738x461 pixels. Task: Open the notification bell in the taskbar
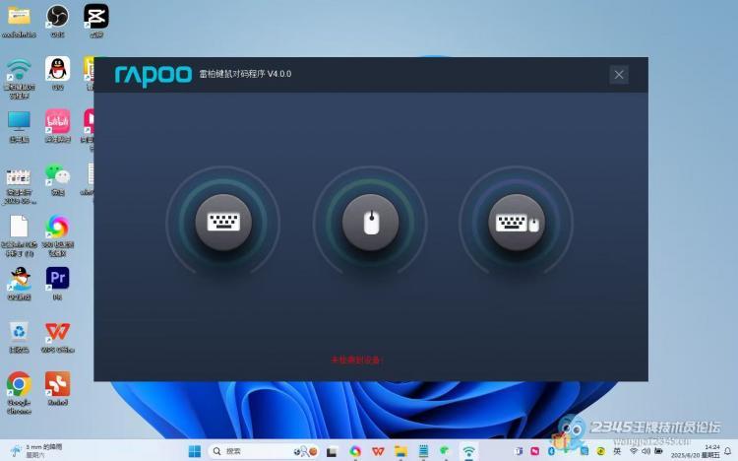pos(728,451)
